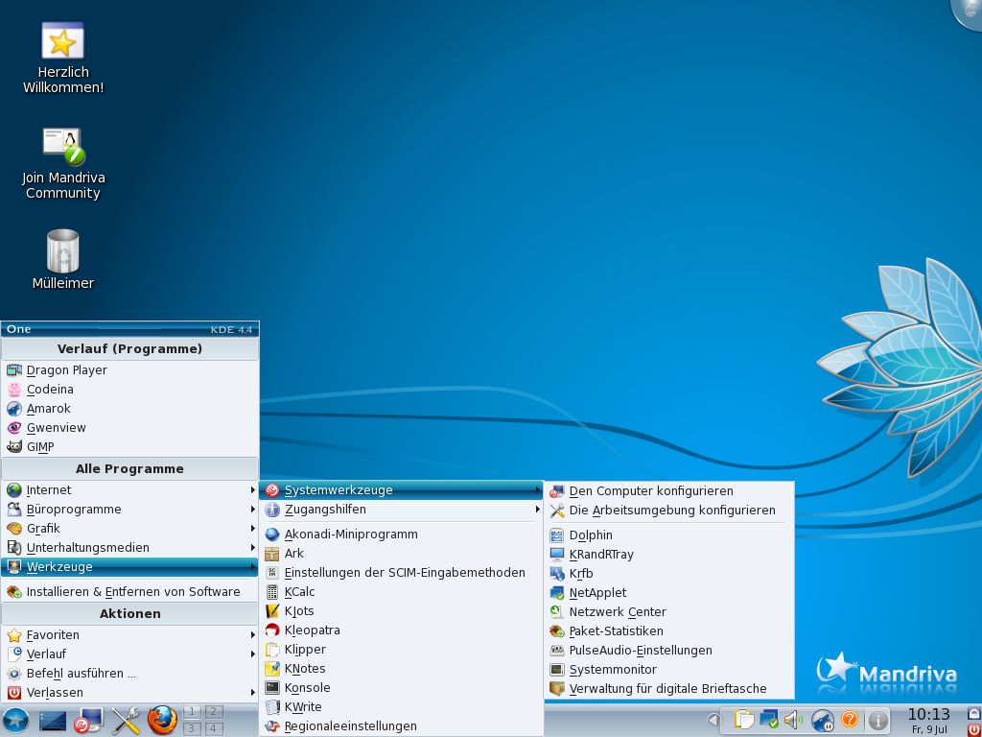Open Firefox from the taskbar
This screenshot has width=982, height=737.
point(162,720)
